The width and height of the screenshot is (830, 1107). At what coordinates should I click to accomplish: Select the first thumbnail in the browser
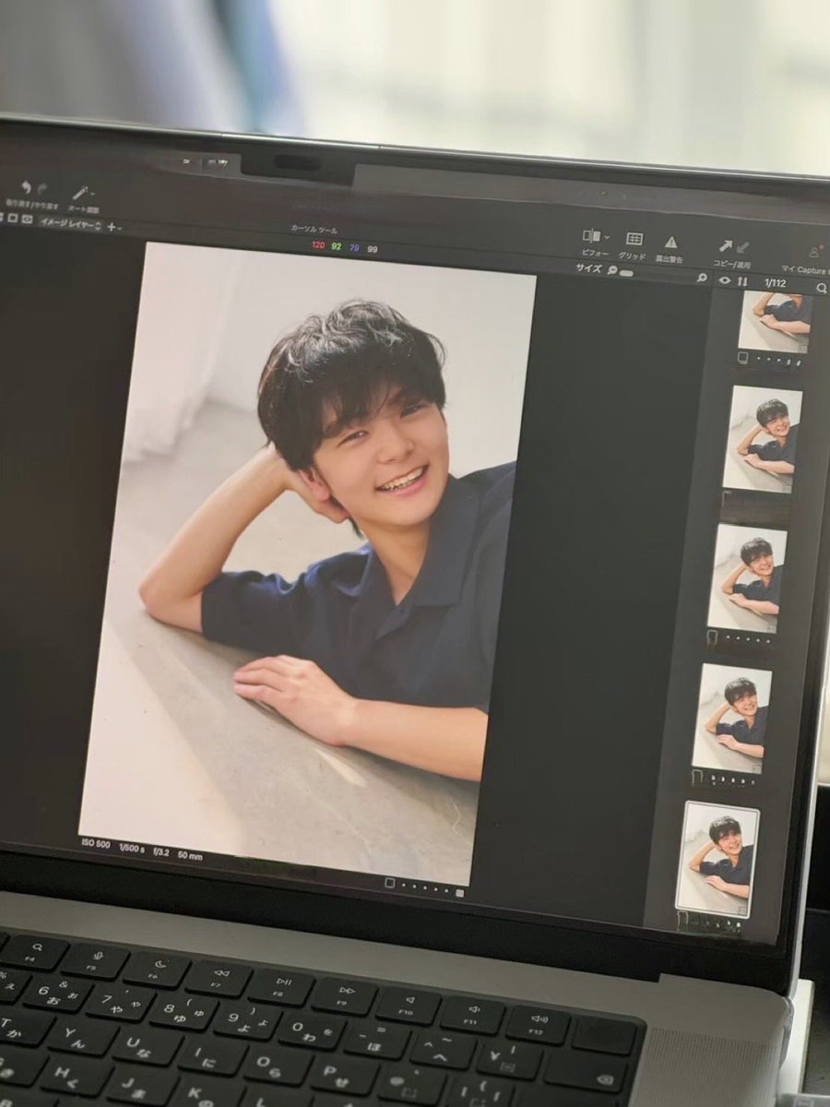[775, 322]
